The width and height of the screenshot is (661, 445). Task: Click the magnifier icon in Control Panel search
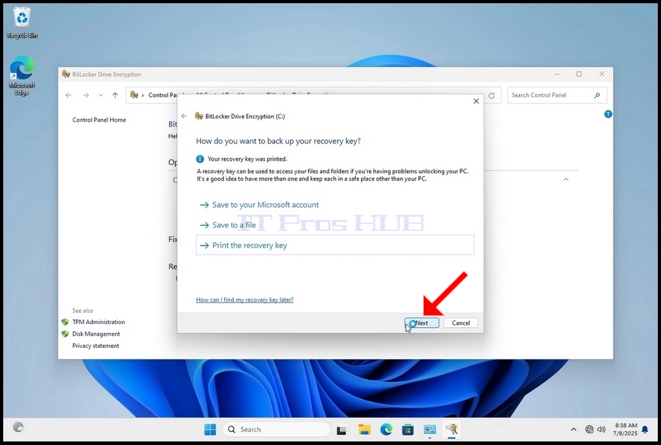click(x=597, y=95)
